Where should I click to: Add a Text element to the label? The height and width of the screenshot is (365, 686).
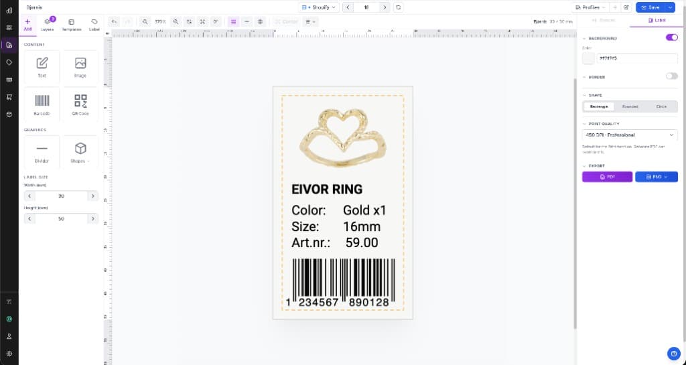[42, 68]
